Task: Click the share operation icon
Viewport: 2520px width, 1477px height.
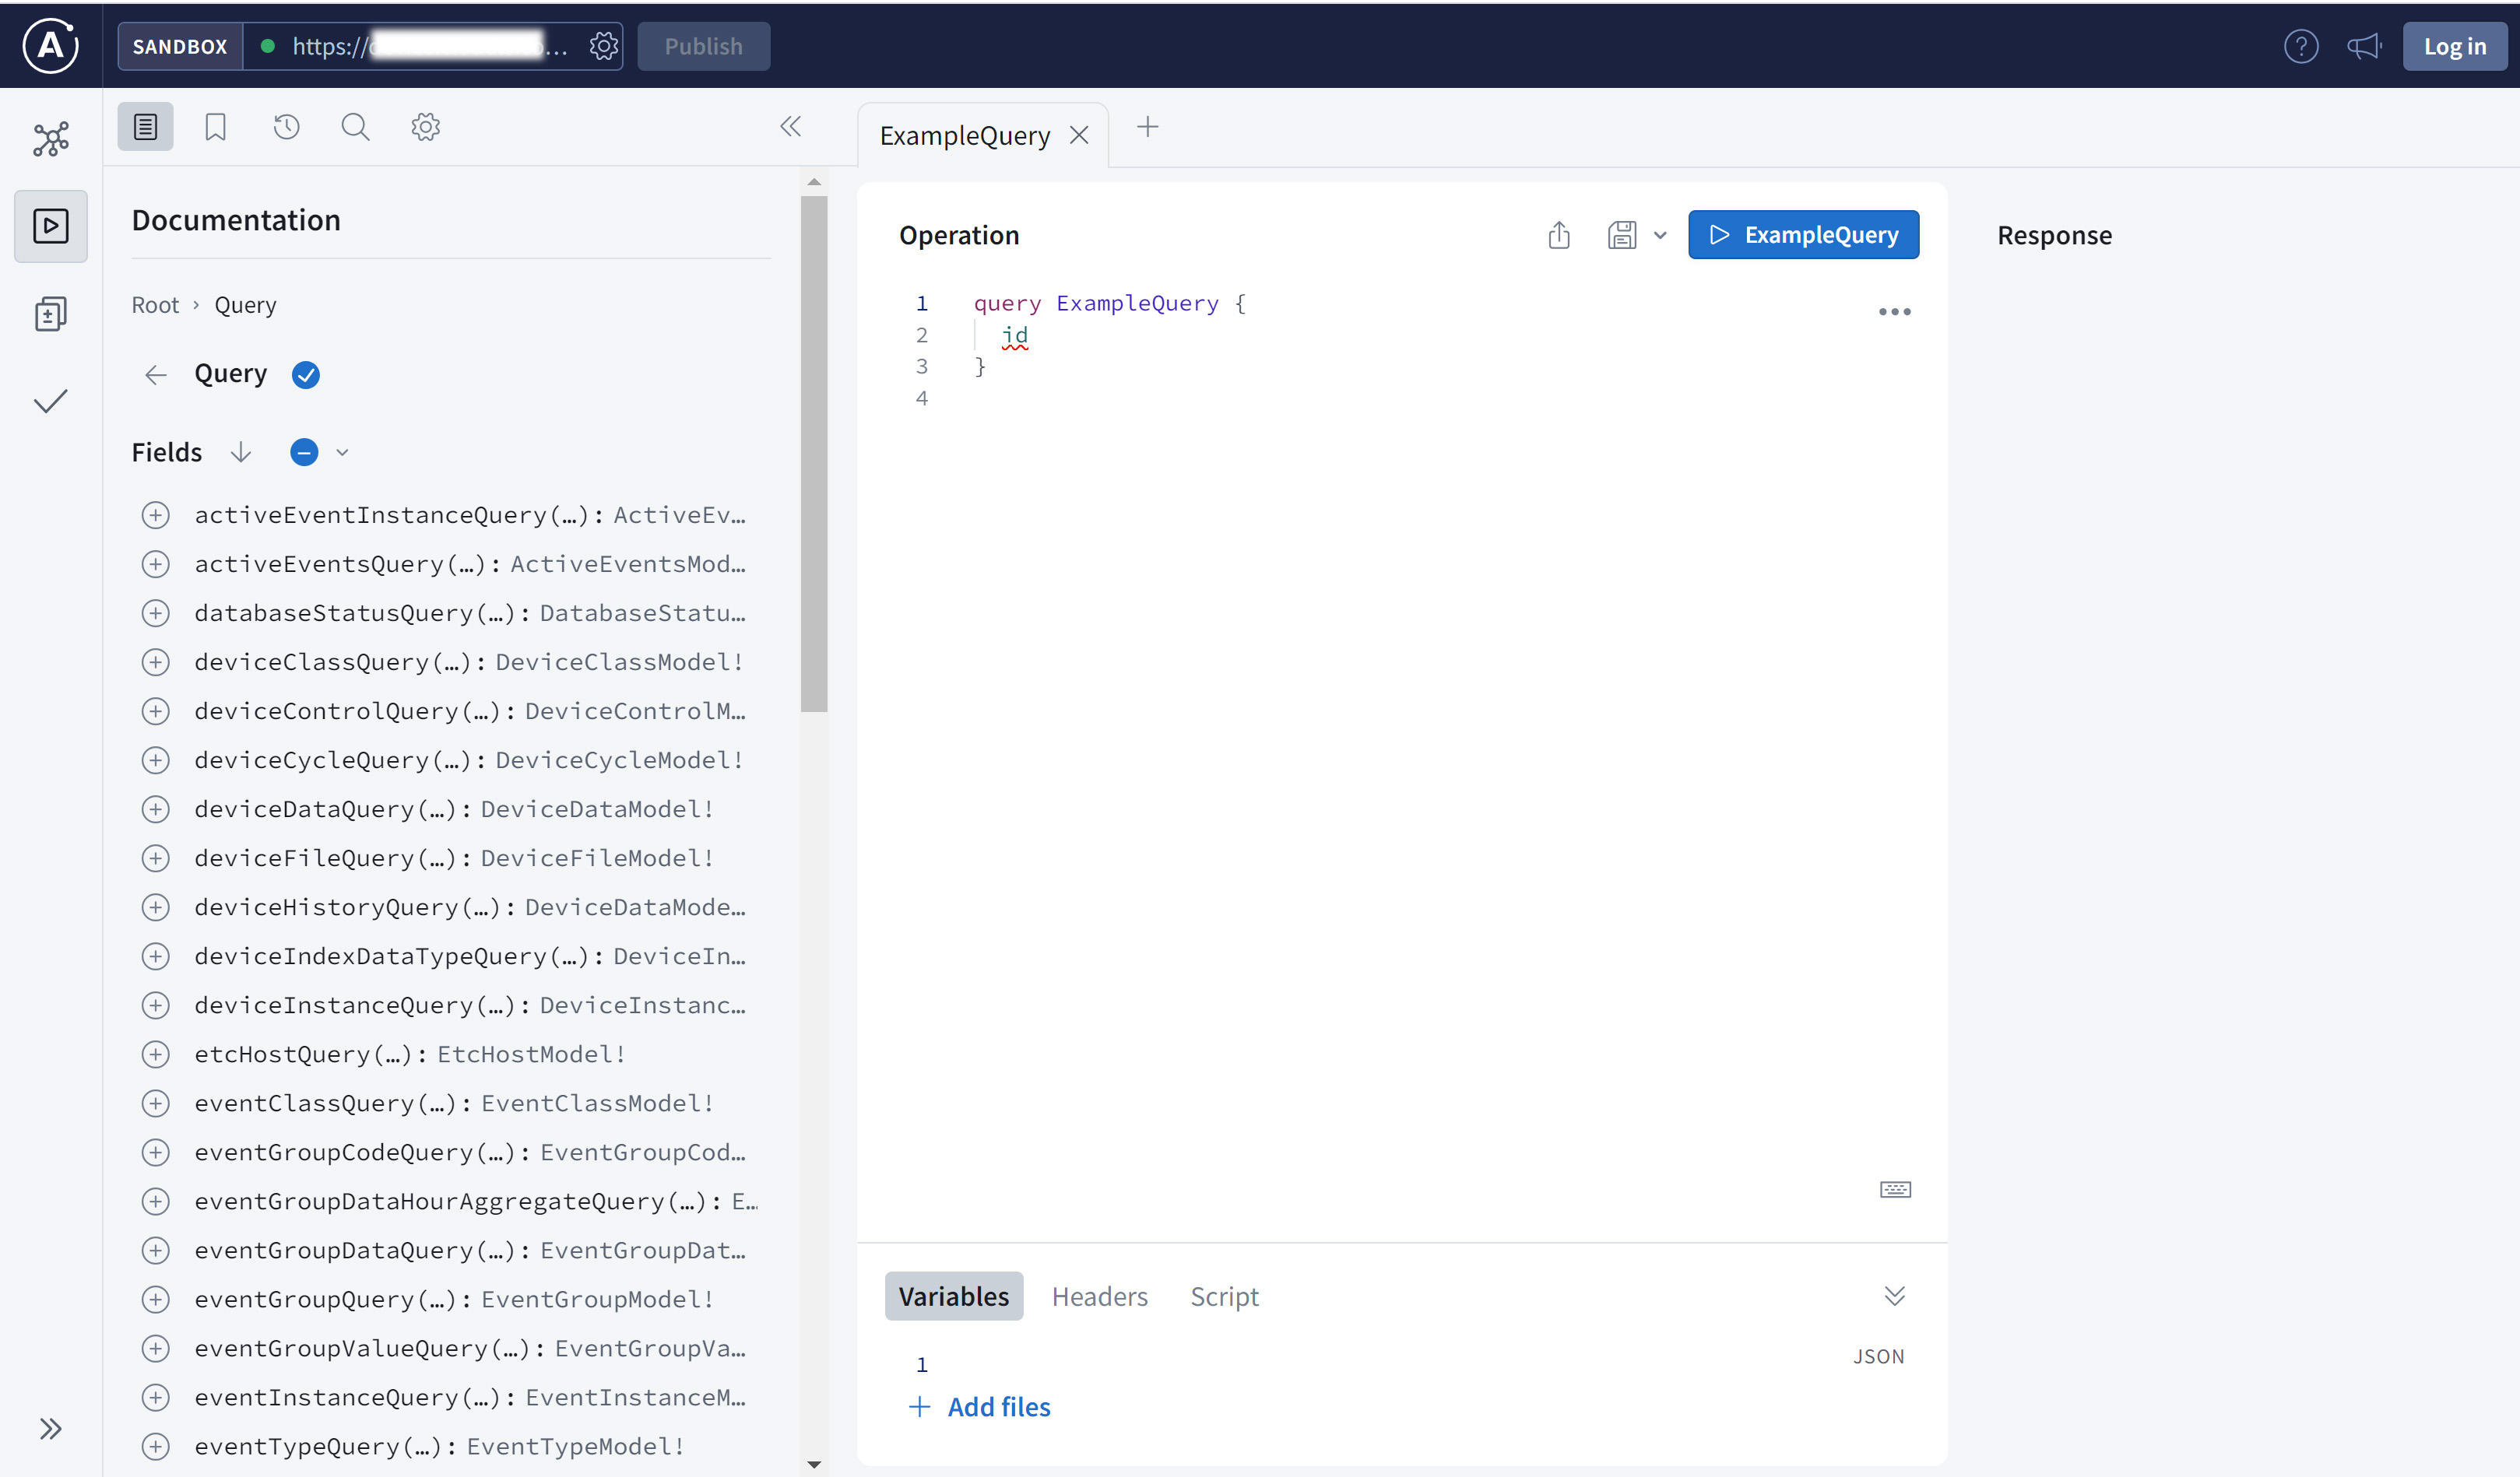Action: click(x=1558, y=235)
